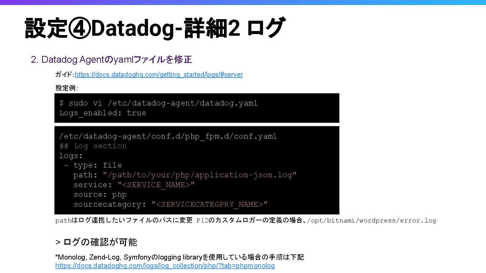This screenshot has height=273, width=486.
Task: Click the line - type: file
Action: pyautogui.click(x=93, y=165)
